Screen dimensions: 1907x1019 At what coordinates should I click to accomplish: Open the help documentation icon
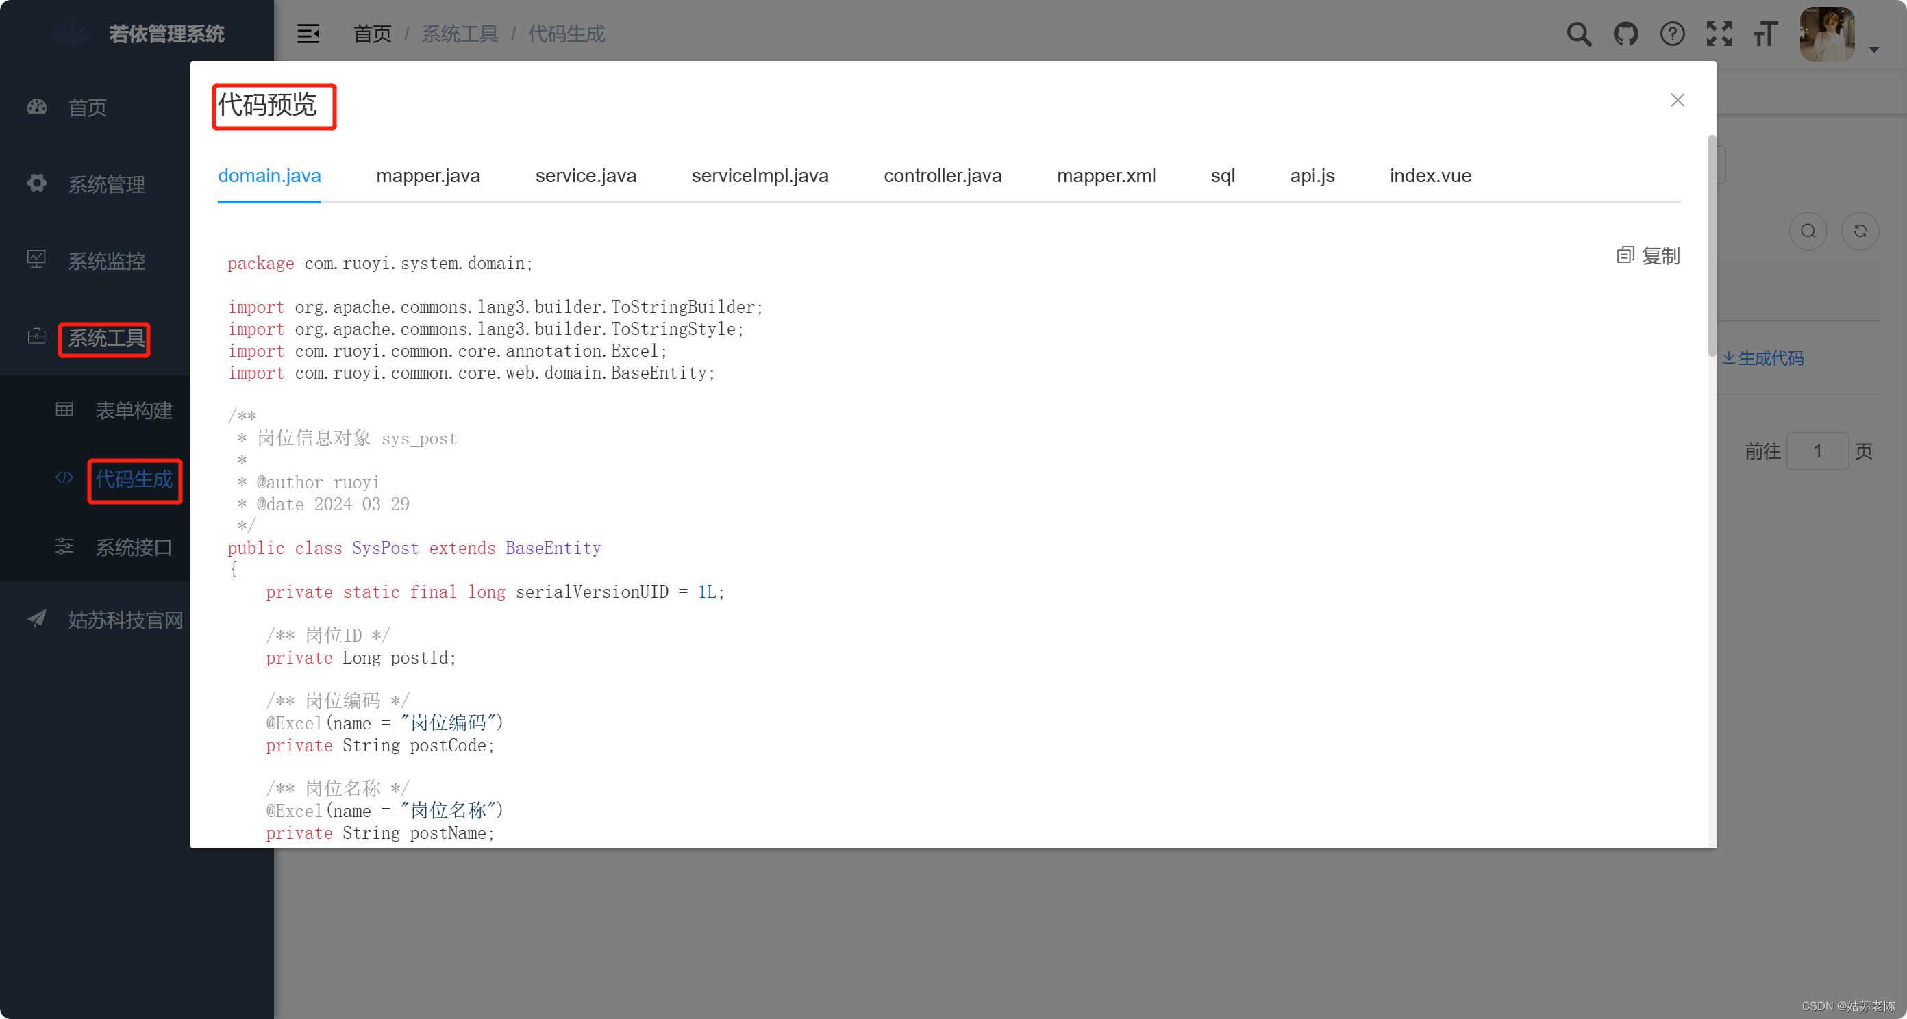point(1672,34)
